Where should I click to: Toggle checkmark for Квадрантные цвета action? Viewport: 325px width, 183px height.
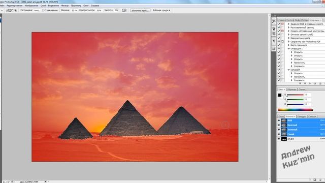point(279,38)
